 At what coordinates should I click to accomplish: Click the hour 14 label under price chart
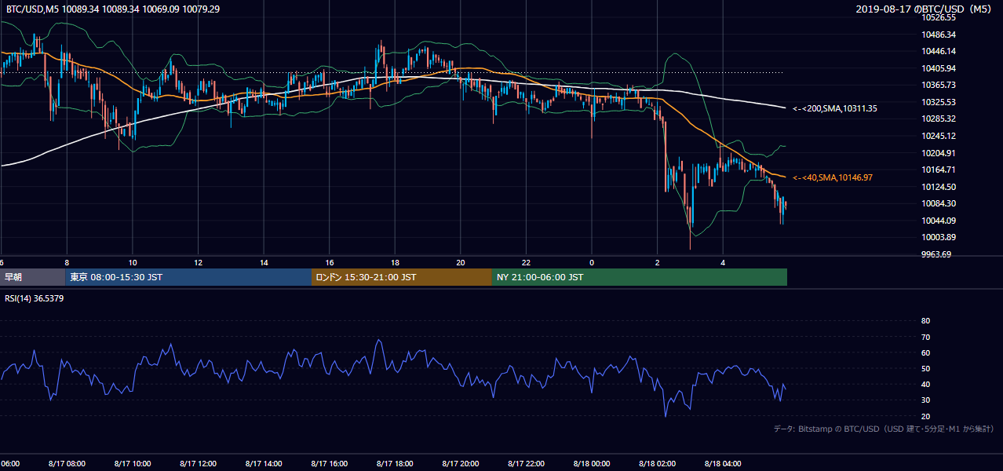pos(264,262)
